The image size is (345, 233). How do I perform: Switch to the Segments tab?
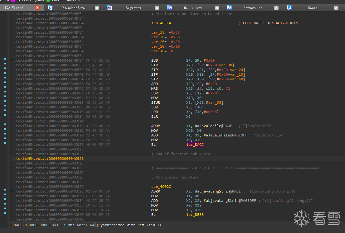pyautogui.click(x=133, y=8)
